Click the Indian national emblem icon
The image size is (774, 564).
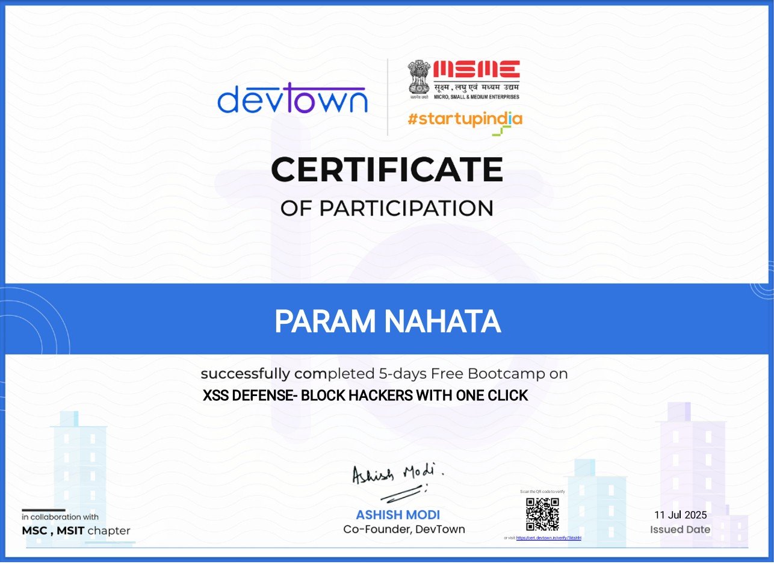[x=419, y=78]
